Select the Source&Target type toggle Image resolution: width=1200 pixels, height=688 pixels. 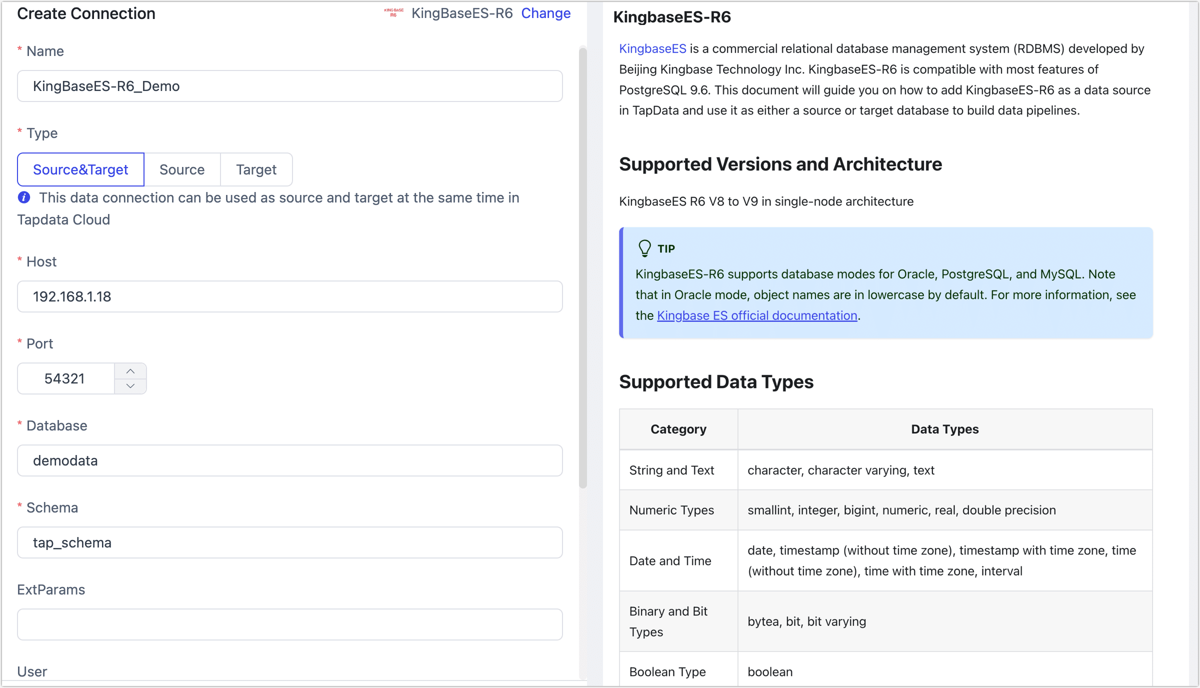click(x=81, y=169)
